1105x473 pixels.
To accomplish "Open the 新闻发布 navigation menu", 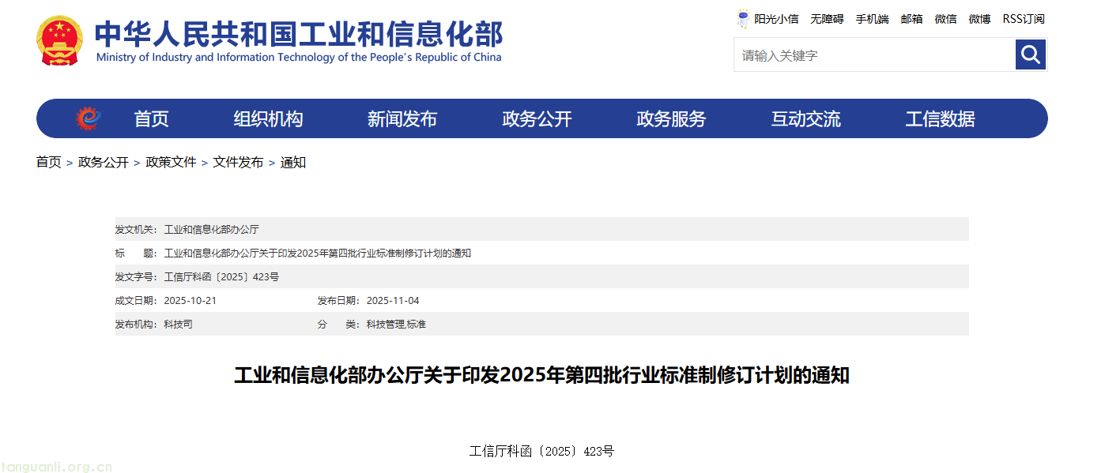I will [x=402, y=118].
